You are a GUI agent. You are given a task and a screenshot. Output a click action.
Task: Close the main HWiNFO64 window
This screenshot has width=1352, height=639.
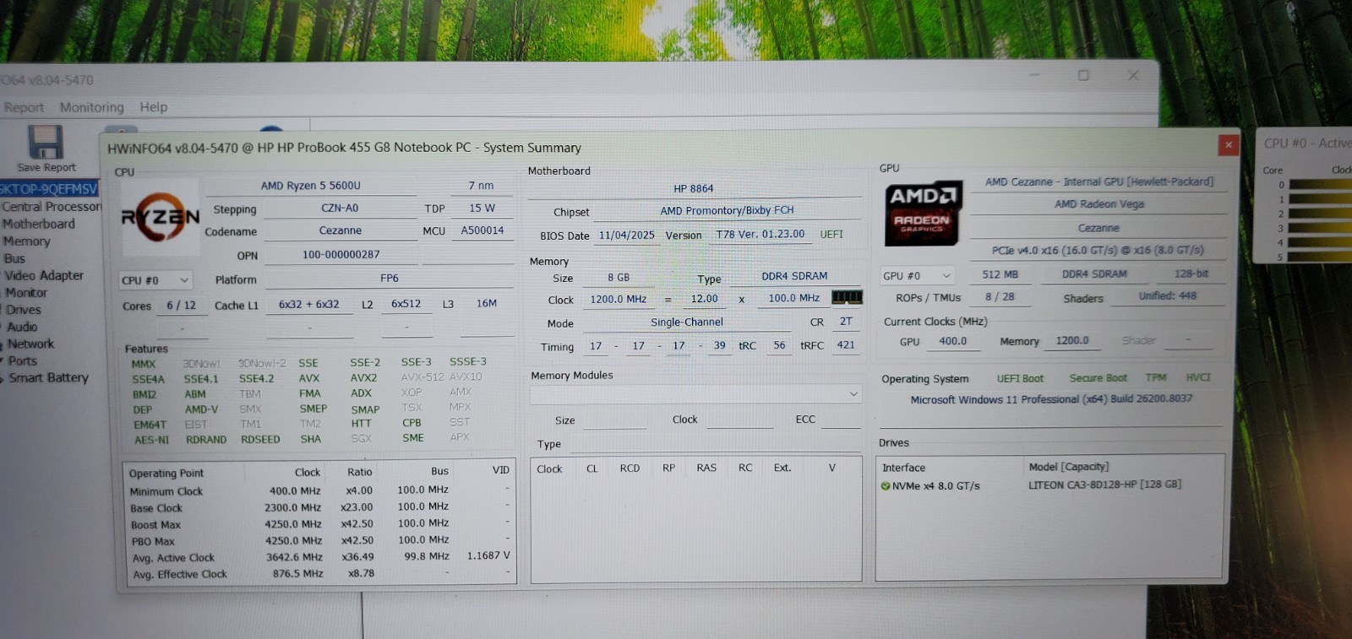[x=1133, y=75]
